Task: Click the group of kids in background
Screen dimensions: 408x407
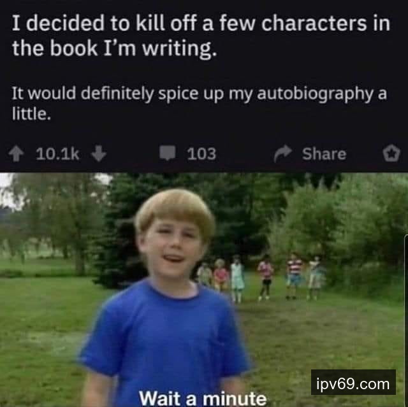Action: pyautogui.click(x=261, y=277)
